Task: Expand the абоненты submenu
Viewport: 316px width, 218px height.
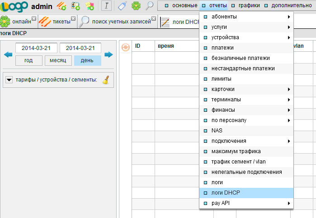Action: click(x=246, y=17)
